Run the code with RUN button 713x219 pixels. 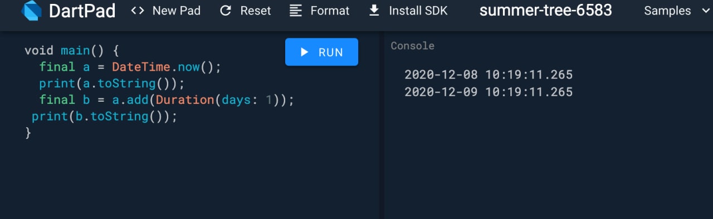pyautogui.click(x=321, y=52)
